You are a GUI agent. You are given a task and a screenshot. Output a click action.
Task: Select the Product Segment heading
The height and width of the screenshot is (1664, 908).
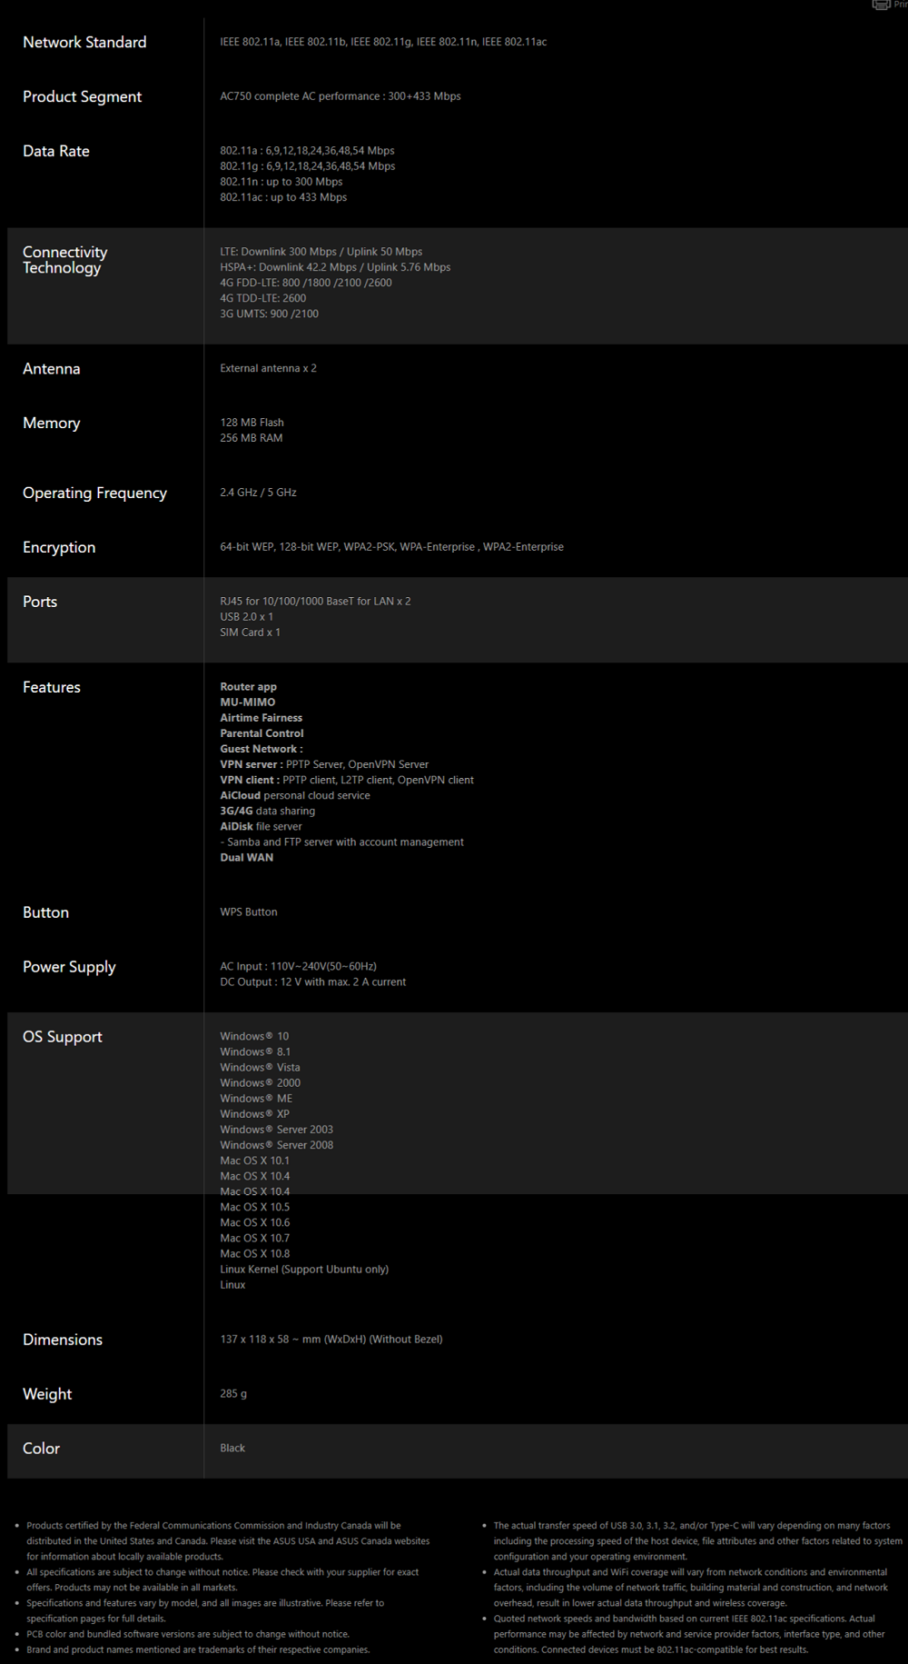82,96
